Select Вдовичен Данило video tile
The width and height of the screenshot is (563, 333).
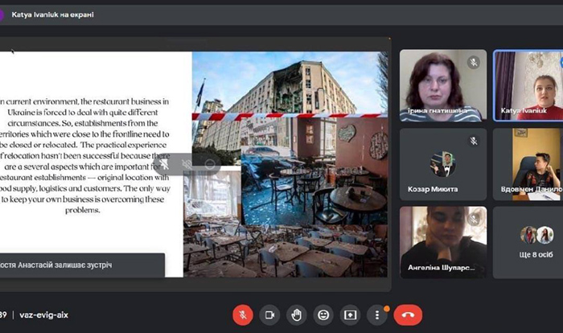click(x=528, y=164)
